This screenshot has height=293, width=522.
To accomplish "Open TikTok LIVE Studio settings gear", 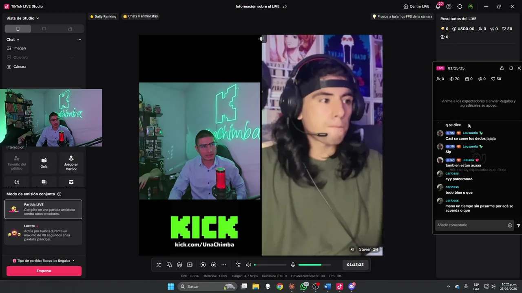I will pos(460,7).
